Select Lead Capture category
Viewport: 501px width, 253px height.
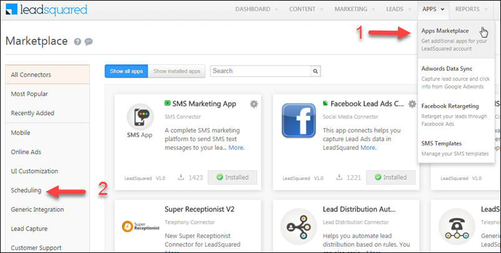click(47, 229)
